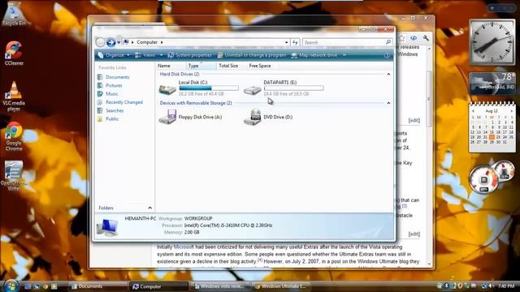Click the computer icon in the address bar

point(126,42)
